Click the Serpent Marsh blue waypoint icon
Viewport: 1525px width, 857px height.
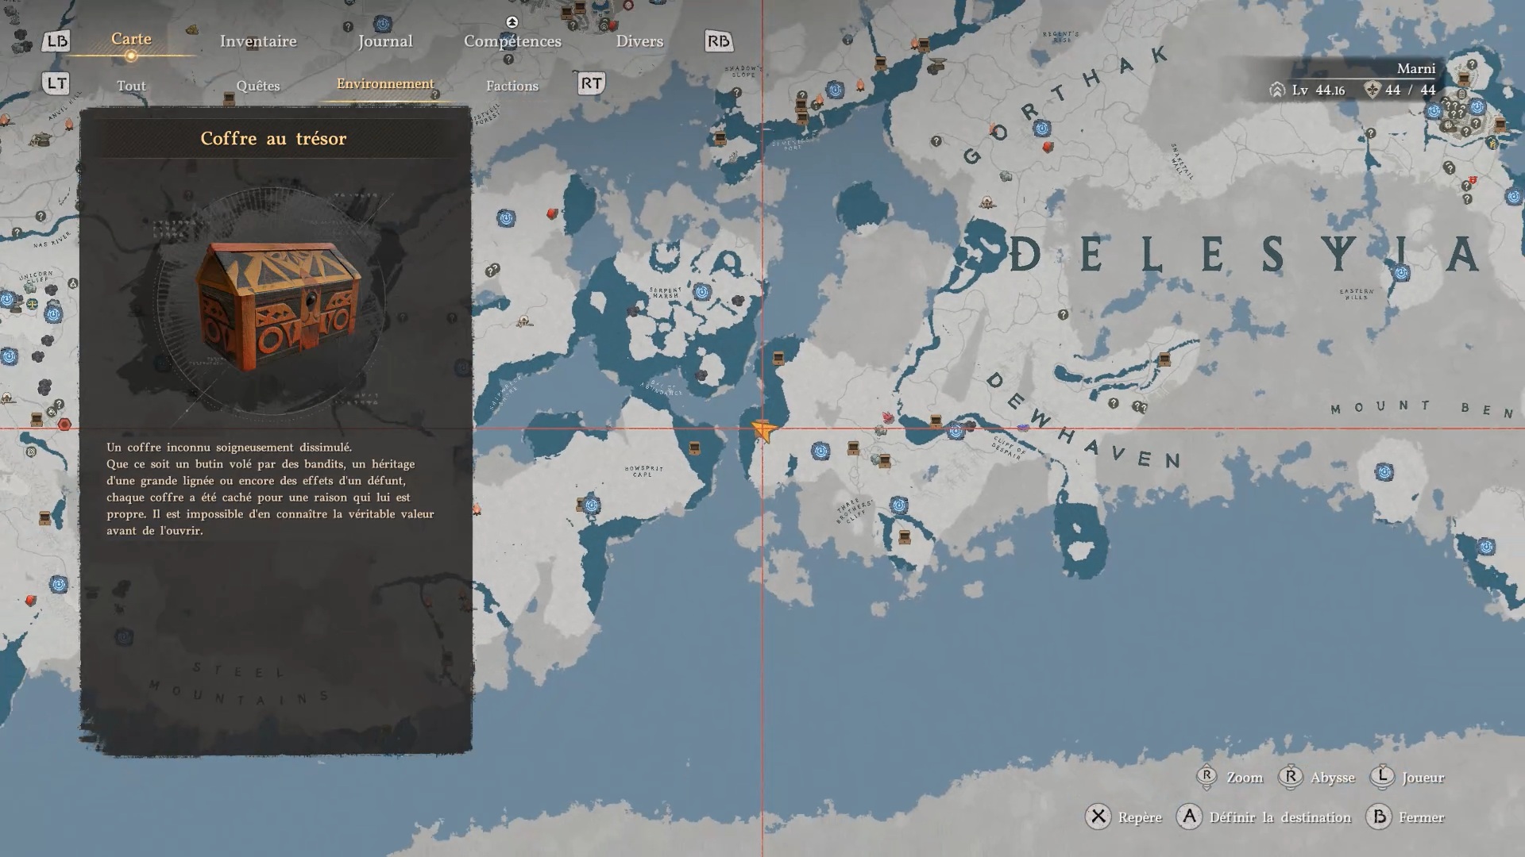coord(701,292)
